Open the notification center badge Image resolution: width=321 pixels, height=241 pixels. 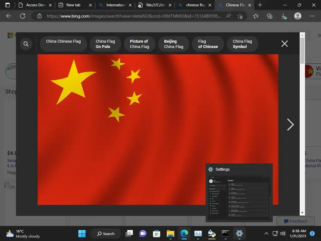tap(312, 233)
